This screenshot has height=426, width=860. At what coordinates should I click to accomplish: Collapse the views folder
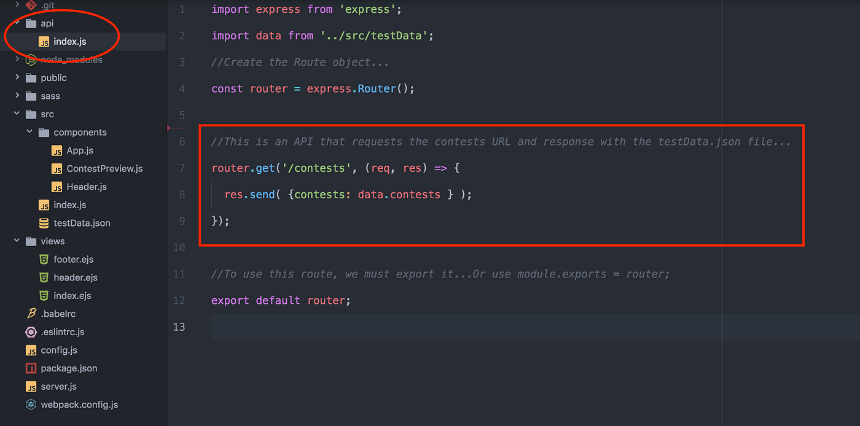point(16,241)
